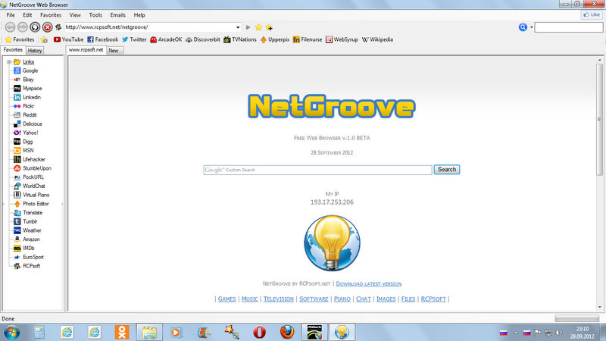Select Virtual Piano in the favorites list
The image size is (606, 341).
32,195
